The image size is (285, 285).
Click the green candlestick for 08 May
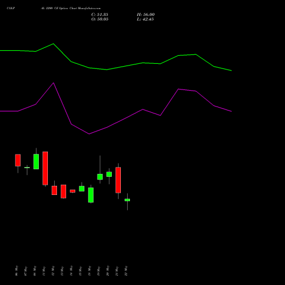(x=36, y=161)
